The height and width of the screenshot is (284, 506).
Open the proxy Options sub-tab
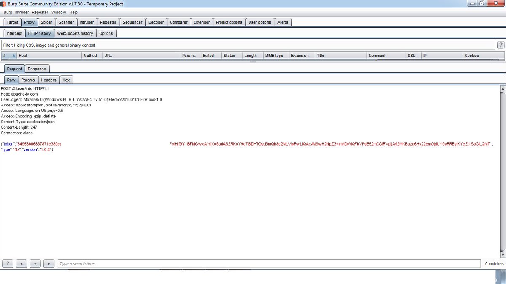[106, 33]
